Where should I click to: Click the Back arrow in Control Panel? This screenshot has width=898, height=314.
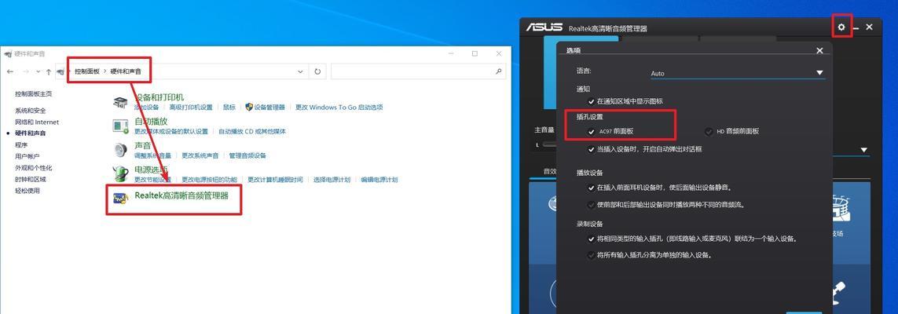[x=10, y=71]
